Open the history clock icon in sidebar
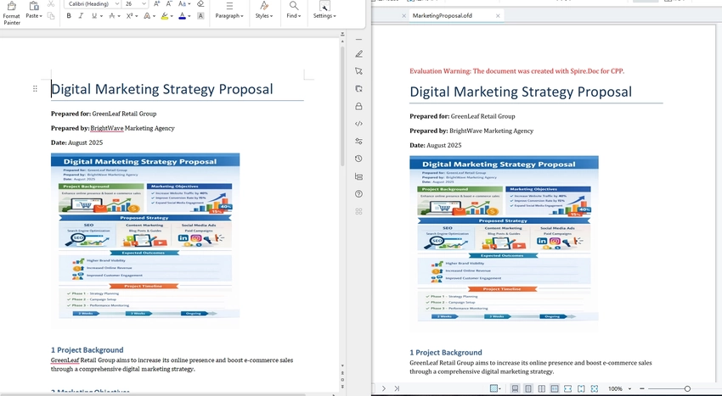 358,159
